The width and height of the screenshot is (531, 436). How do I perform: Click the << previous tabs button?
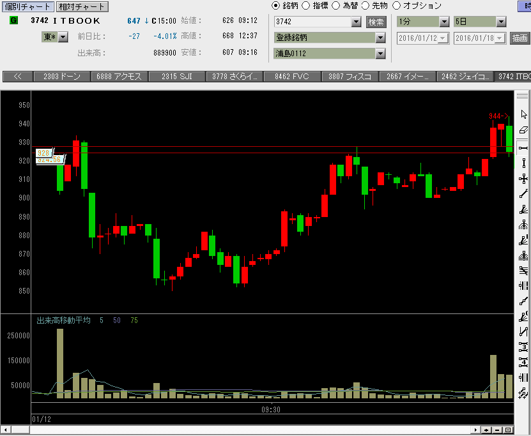18,77
